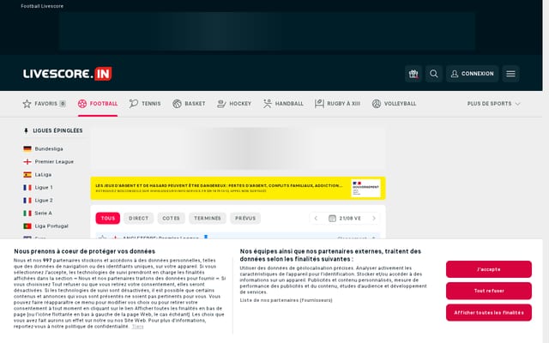
Task: Switch to Rugby à XIII tab
Action: tap(337, 104)
